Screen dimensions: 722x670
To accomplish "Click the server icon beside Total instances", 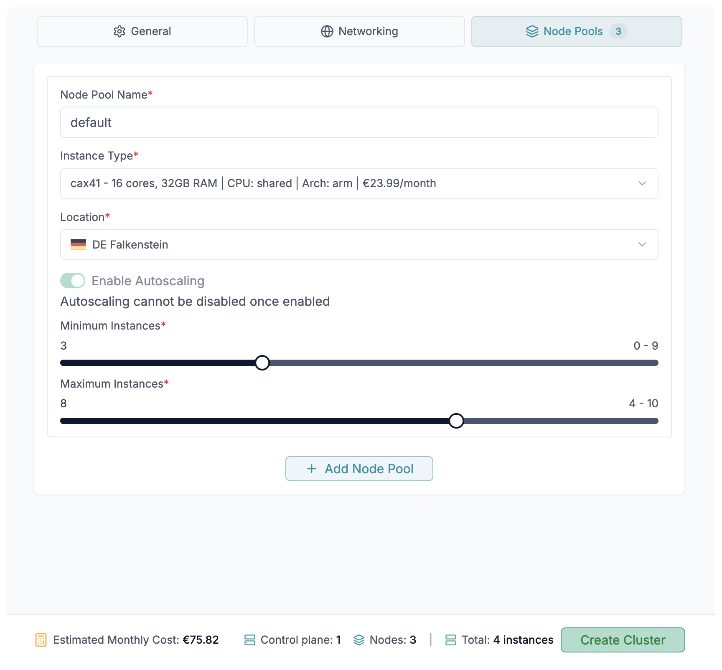I will pyautogui.click(x=450, y=640).
